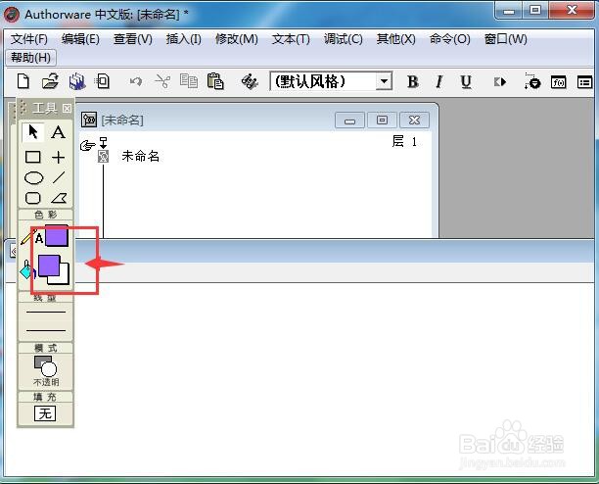The height and width of the screenshot is (484, 599).
Task: Toggle Underline formatting
Action: click(x=466, y=82)
